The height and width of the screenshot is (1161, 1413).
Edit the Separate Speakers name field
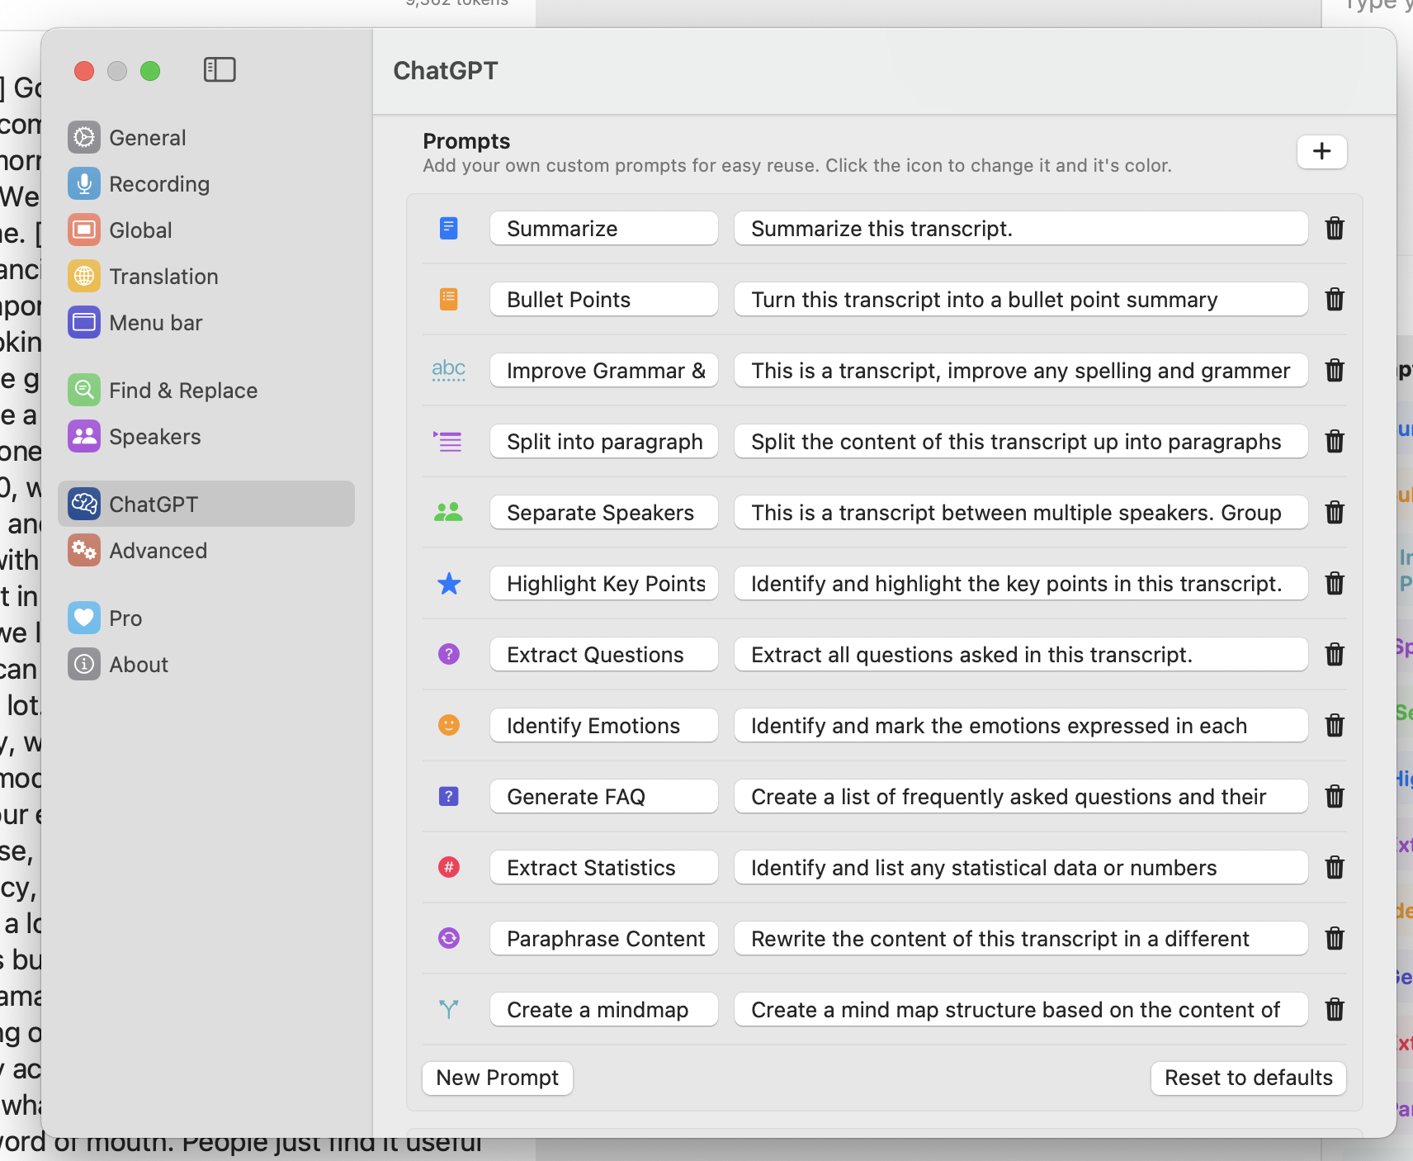pyautogui.click(x=604, y=512)
